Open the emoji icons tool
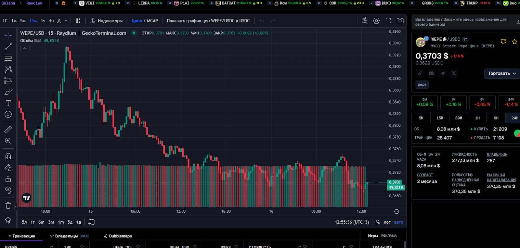Viewport: 520px width, 248px height. (8, 114)
